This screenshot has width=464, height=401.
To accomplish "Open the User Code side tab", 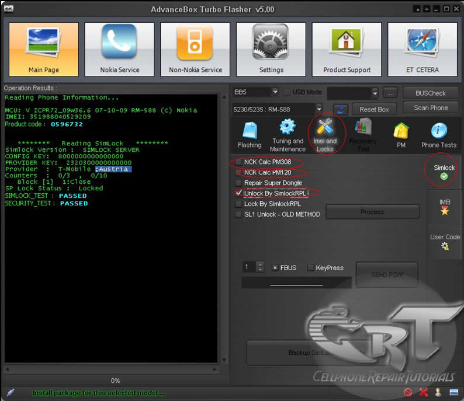I will [445, 242].
